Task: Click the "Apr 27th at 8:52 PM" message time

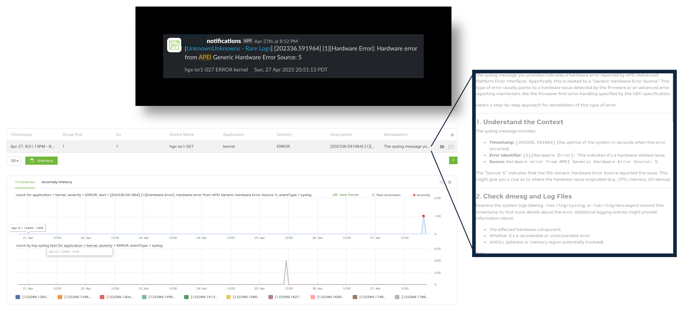Action: tap(276, 41)
